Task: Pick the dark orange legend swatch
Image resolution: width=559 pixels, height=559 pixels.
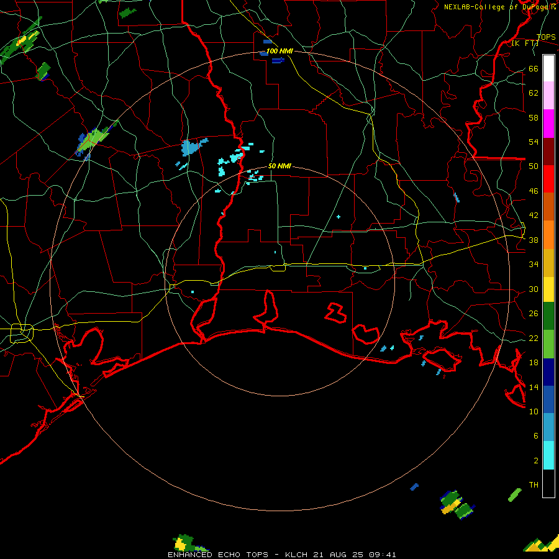Action: point(548,206)
